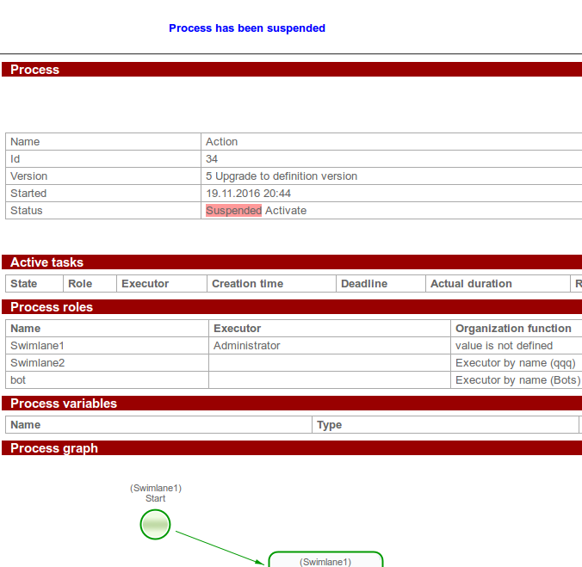Click the highlighted Suspended status text
582x567 pixels.
pos(233,211)
